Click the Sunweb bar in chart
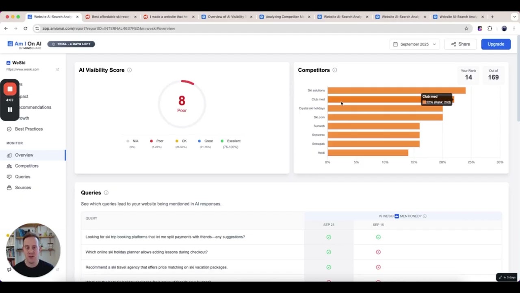520x293 pixels. click(x=374, y=126)
